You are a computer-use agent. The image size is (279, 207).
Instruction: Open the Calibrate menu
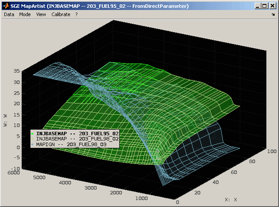(x=61, y=14)
